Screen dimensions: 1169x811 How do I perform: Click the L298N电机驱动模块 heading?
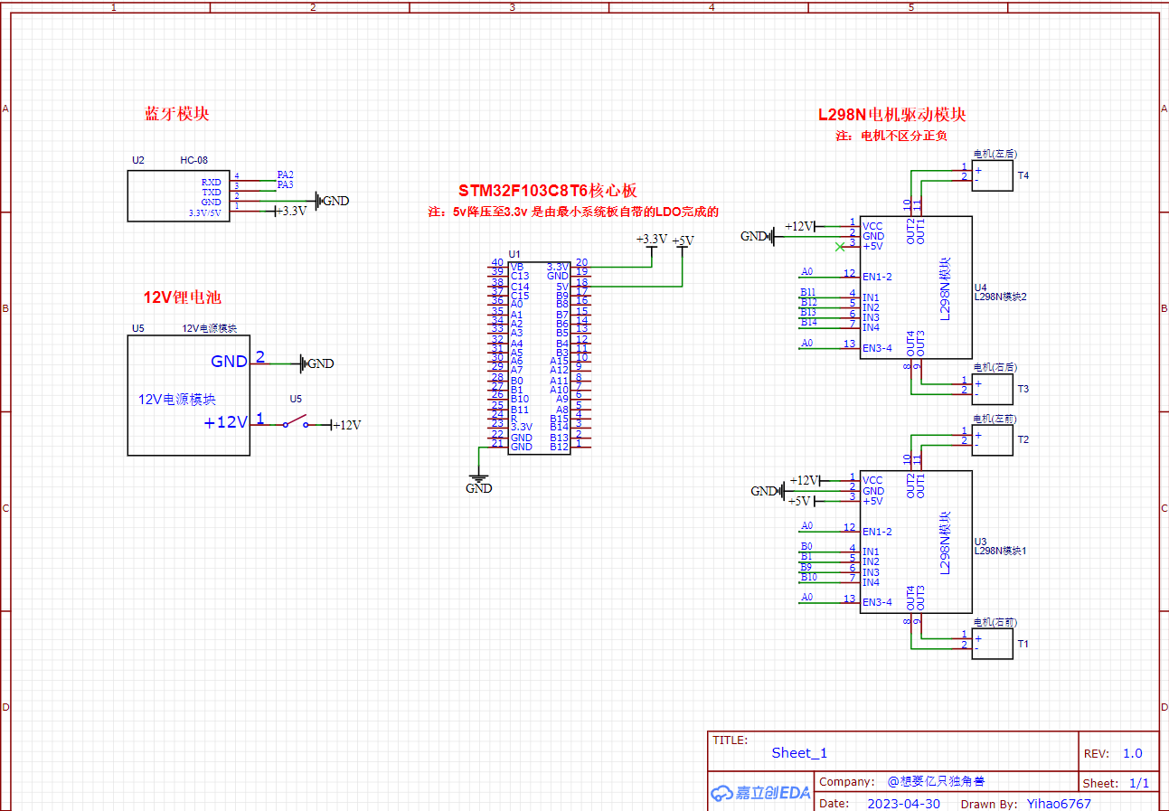click(892, 115)
